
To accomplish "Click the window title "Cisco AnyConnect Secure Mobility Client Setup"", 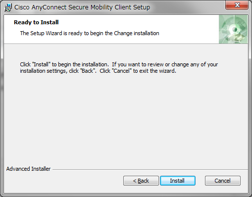I will [82, 7].
